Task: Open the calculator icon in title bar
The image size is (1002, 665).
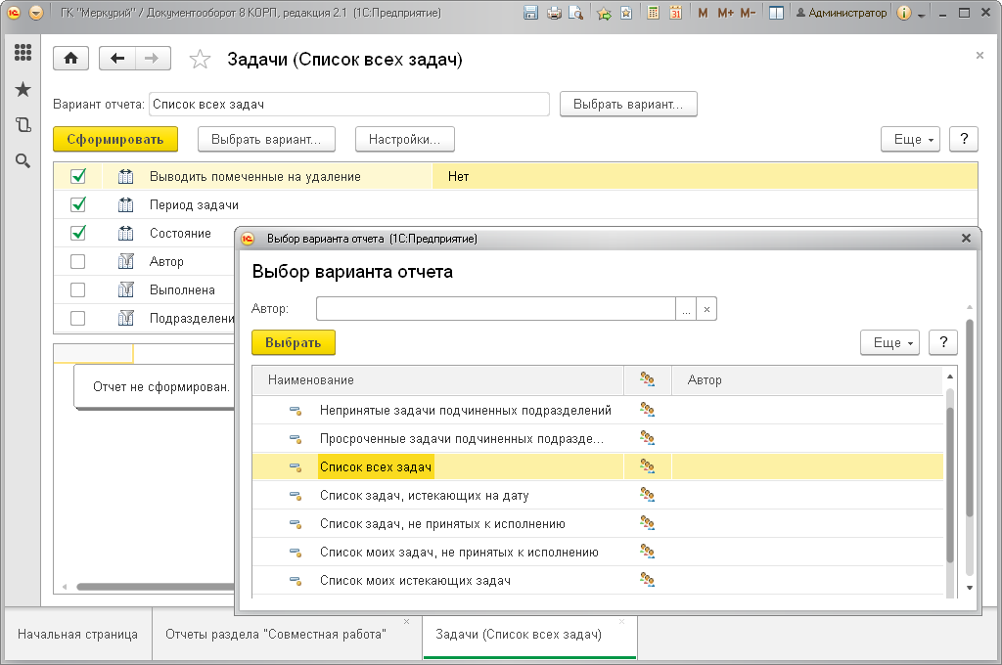Action: pos(653,13)
